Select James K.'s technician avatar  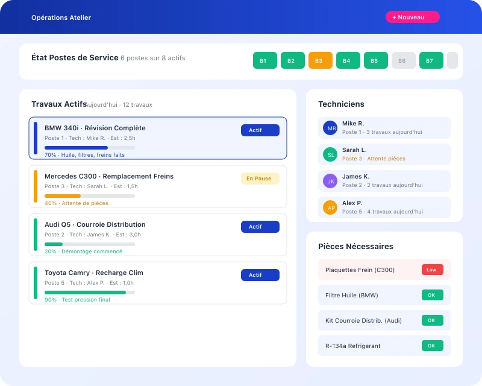[330, 181]
